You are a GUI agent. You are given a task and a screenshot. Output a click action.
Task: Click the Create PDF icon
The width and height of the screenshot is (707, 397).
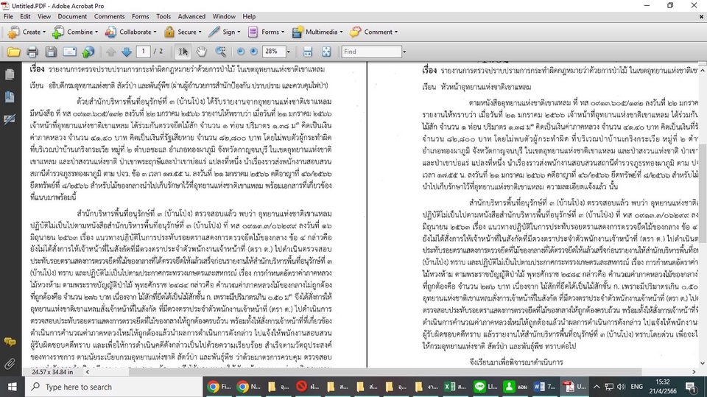[13, 32]
